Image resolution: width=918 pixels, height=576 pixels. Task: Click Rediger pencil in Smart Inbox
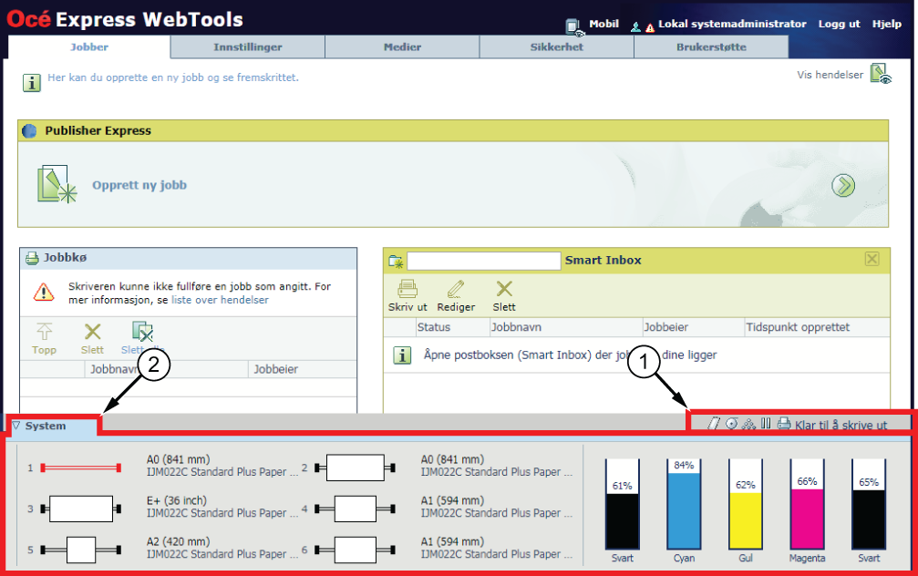456,295
